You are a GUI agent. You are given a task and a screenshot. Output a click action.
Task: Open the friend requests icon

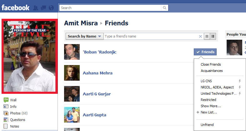coord(36,8)
